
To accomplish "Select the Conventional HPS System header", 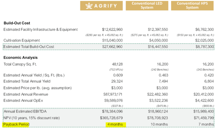I will [x=192, y=6].
